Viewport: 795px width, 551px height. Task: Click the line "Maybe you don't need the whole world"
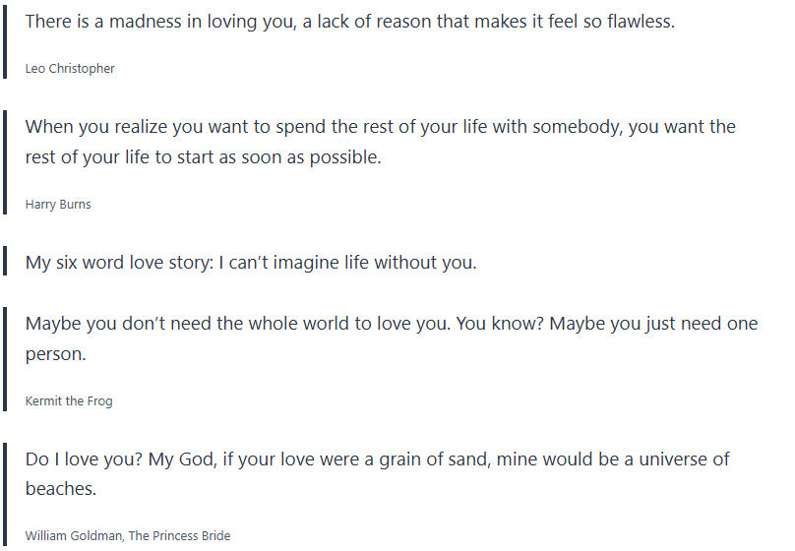(391, 324)
